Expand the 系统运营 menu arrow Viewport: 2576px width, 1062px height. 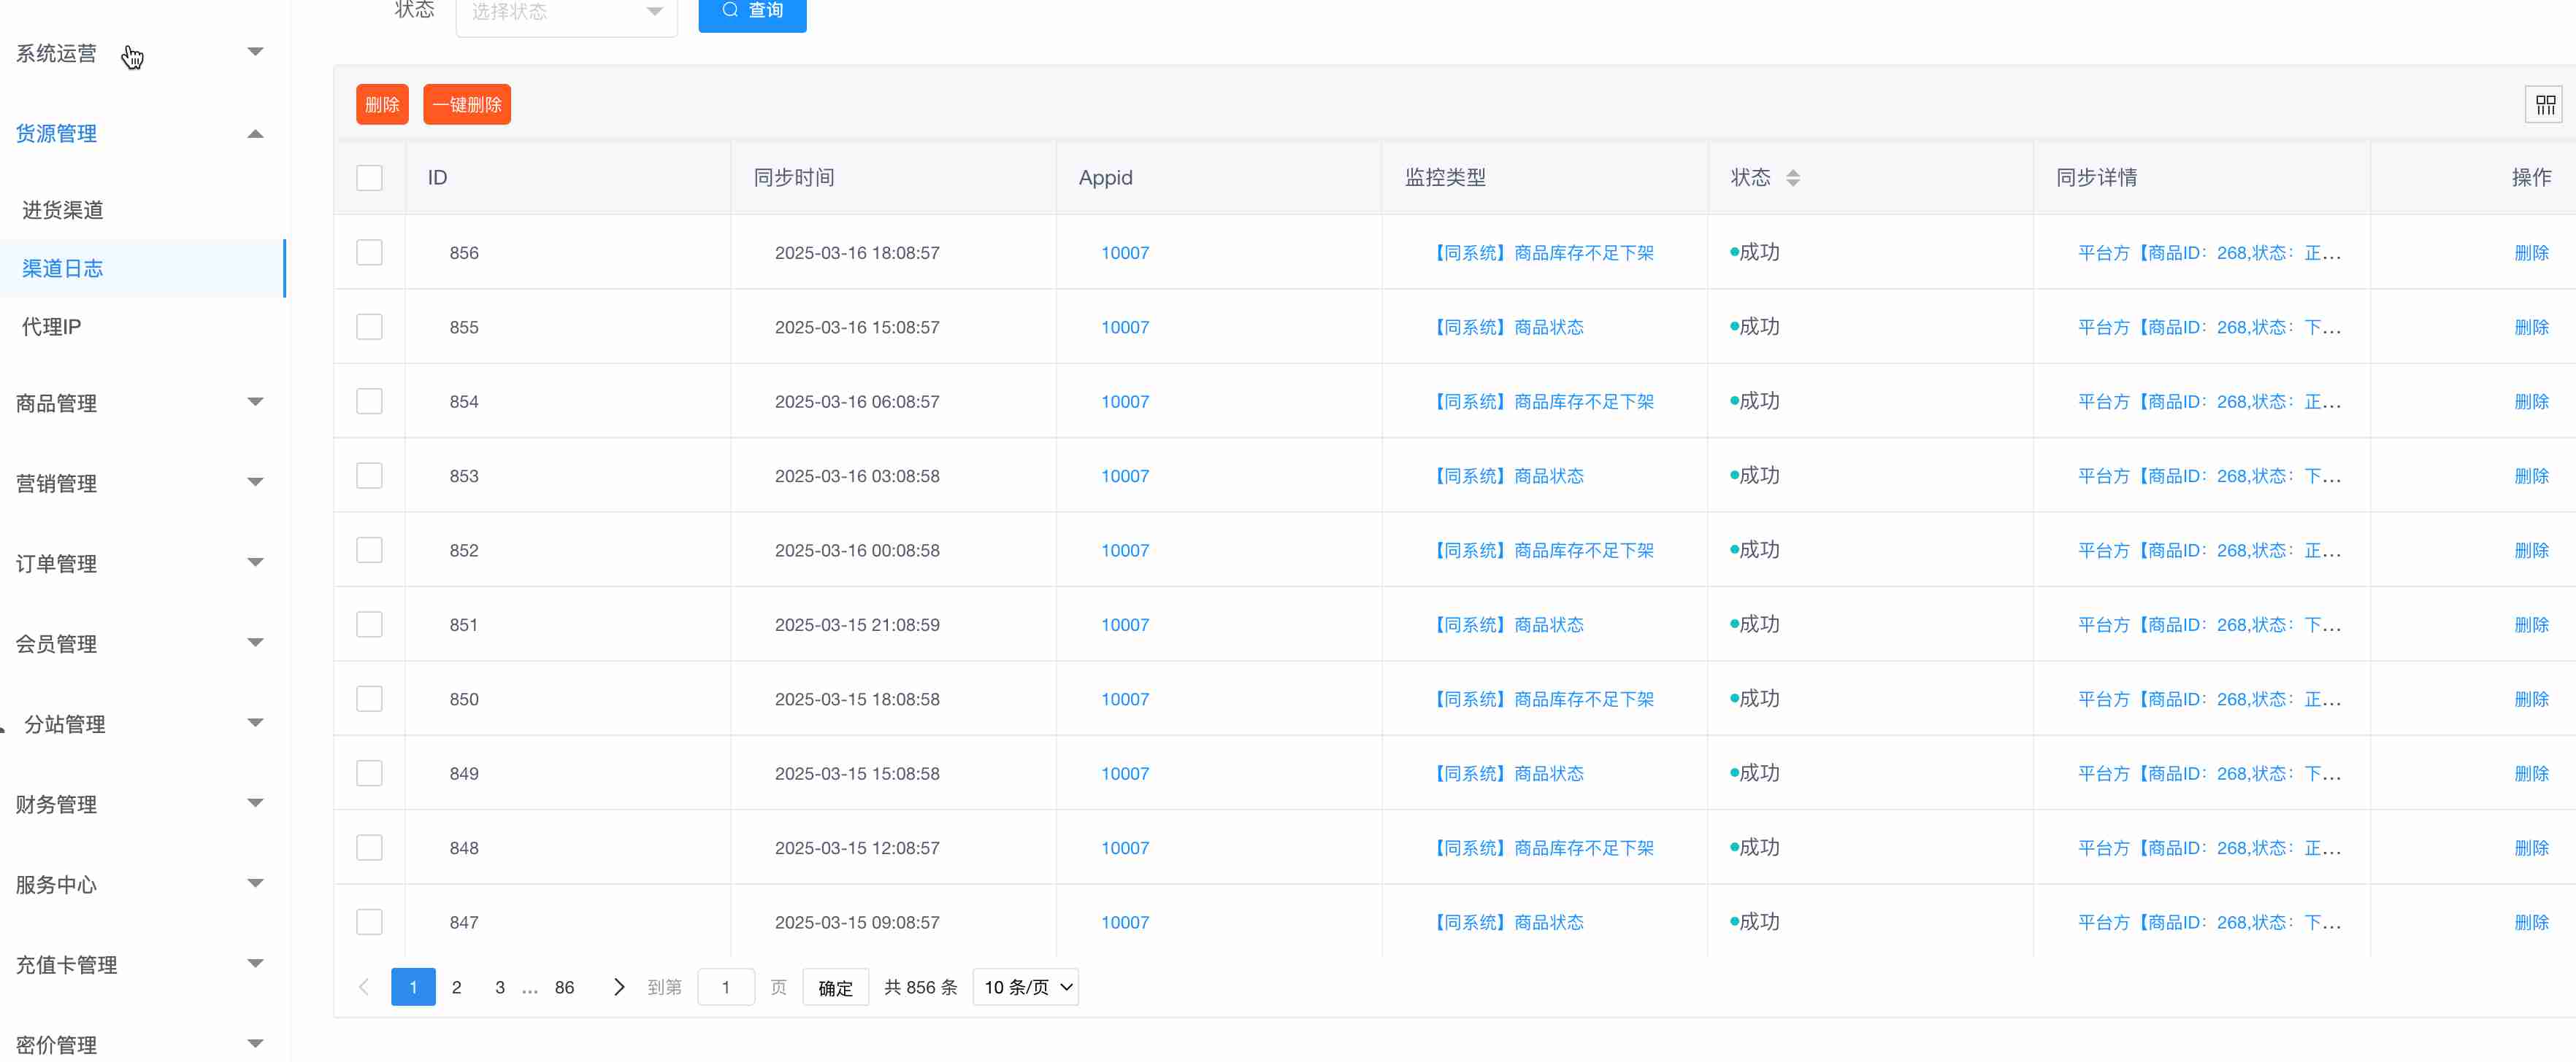[255, 52]
